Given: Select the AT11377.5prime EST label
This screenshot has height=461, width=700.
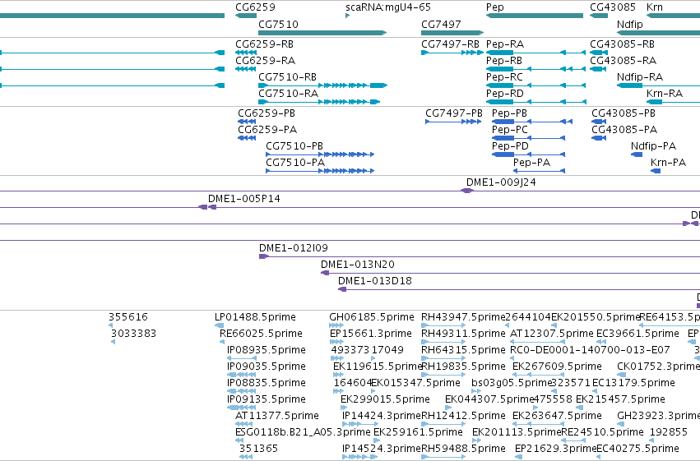Looking at the screenshot, I should point(277,416).
